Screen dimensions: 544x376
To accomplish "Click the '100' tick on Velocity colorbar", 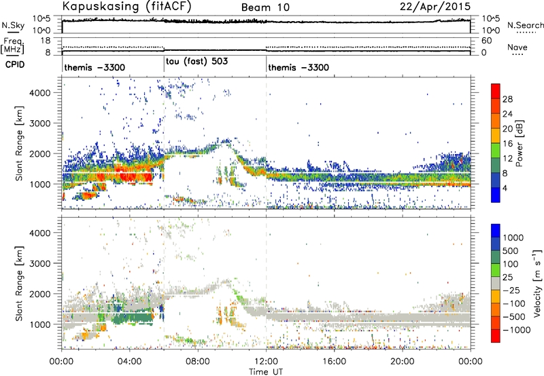I will coord(511,264).
